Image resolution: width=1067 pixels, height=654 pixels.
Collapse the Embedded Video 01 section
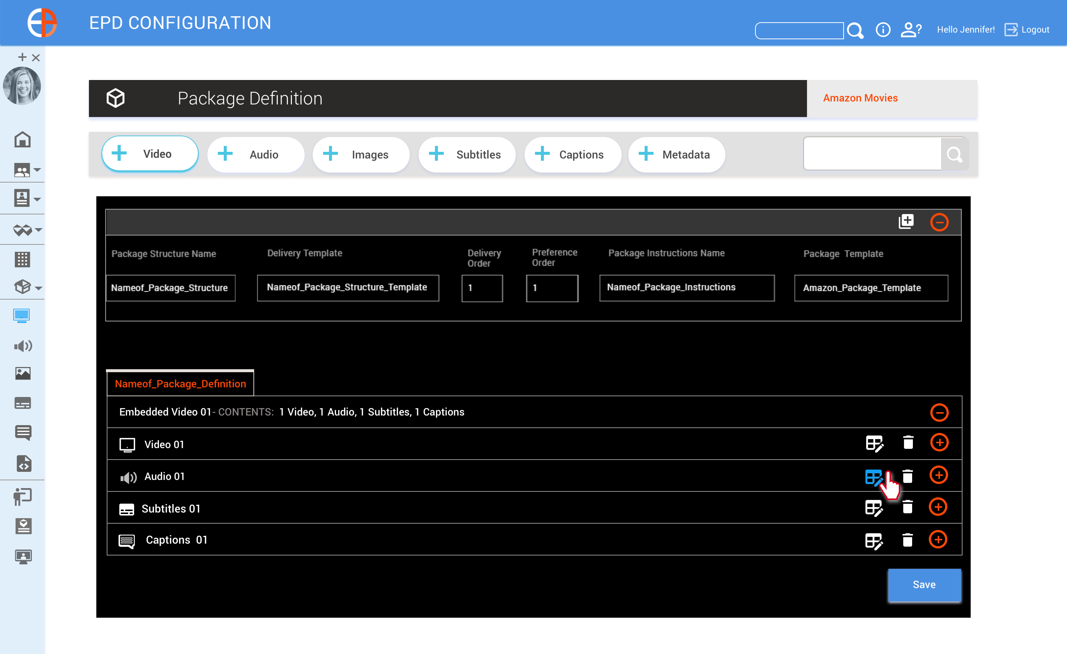939,412
